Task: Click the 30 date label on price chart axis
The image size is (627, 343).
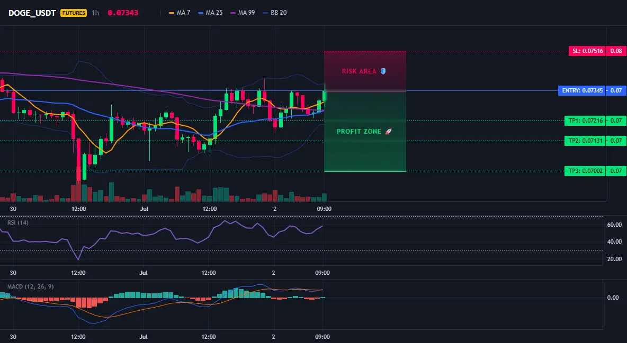Action: click(x=13, y=209)
